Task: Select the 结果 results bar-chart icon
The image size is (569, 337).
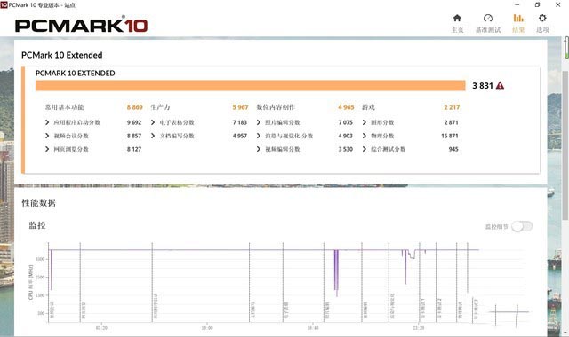Action: [x=518, y=18]
